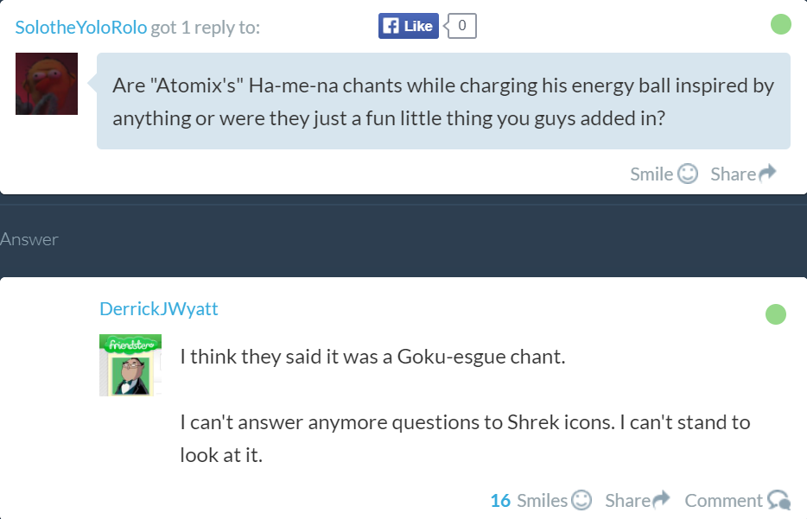The width and height of the screenshot is (807, 519).
Task: Click the green dot beside DerrickJWyatt's answer
Action: 776,314
